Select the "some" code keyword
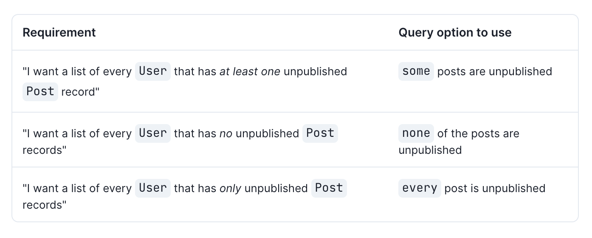Image resolution: width=592 pixels, height=238 pixels. point(416,71)
